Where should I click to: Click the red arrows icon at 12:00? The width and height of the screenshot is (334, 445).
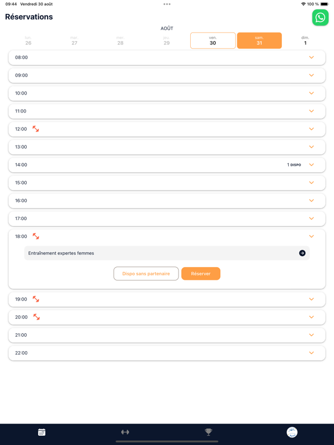point(35,129)
